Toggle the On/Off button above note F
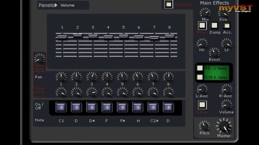 coord(107,107)
